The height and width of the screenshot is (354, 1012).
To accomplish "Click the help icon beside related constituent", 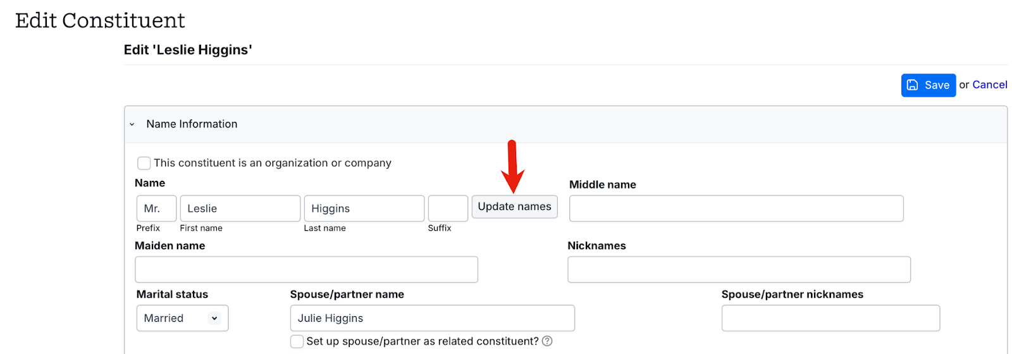I will point(547,341).
